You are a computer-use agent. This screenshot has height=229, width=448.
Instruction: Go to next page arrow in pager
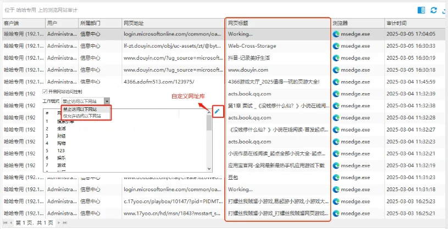[59, 222]
